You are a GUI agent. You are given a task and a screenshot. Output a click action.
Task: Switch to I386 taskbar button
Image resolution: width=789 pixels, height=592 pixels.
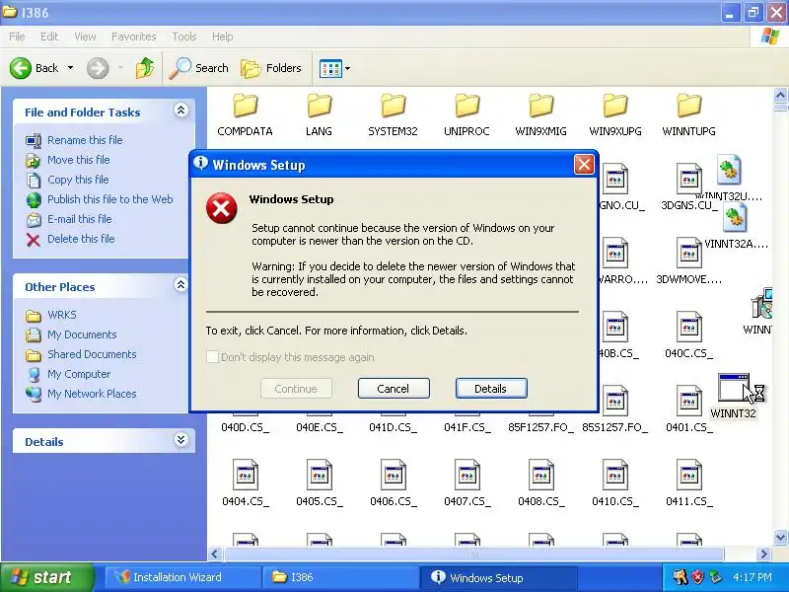[x=340, y=577]
